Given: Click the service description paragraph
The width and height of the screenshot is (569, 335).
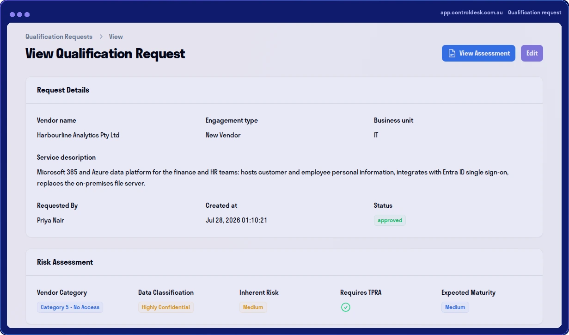Looking at the screenshot, I should coord(273,178).
